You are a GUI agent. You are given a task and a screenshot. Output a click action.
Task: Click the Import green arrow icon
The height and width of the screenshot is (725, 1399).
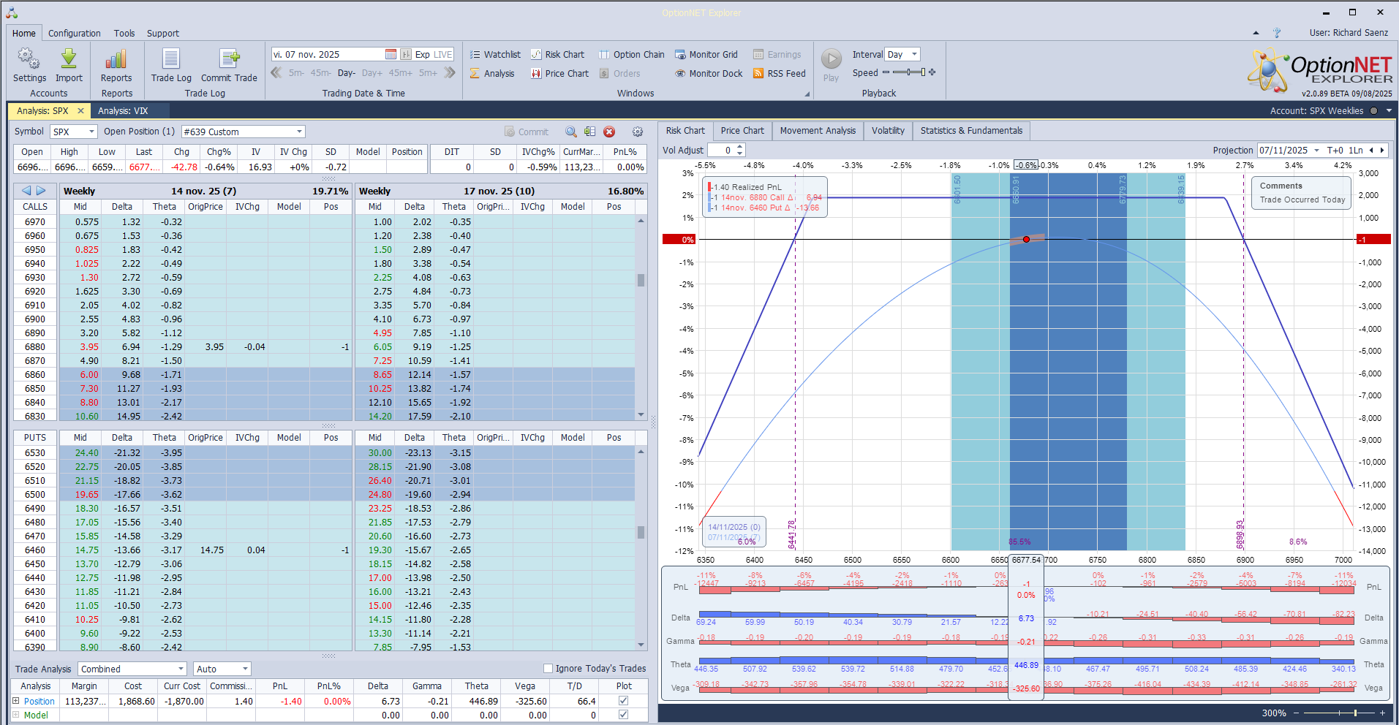(x=69, y=58)
